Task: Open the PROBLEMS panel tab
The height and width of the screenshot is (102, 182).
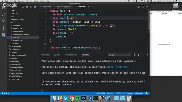Action: (45, 55)
